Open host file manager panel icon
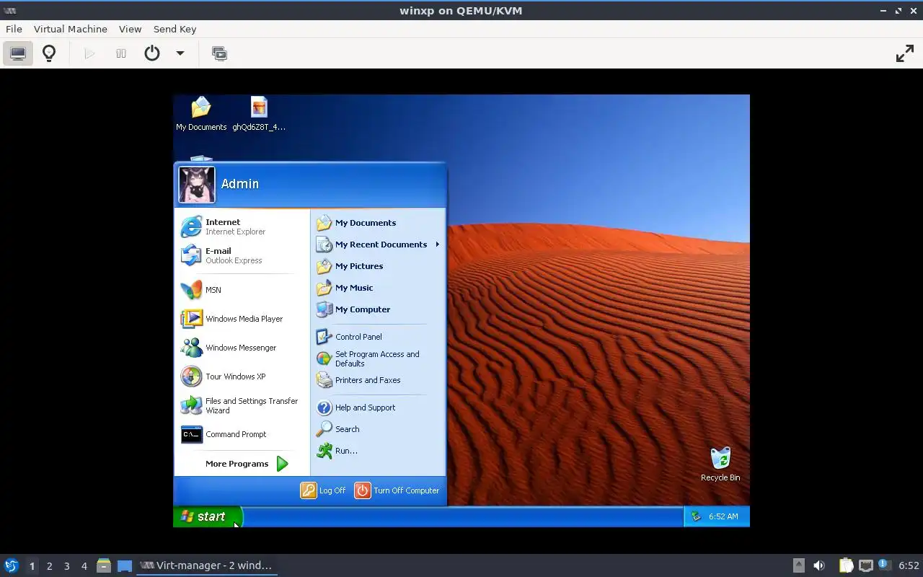 click(x=104, y=565)
